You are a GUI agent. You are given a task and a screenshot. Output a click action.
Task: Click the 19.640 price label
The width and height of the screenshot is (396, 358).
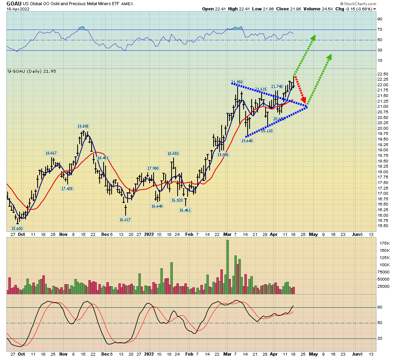[247, 140]
